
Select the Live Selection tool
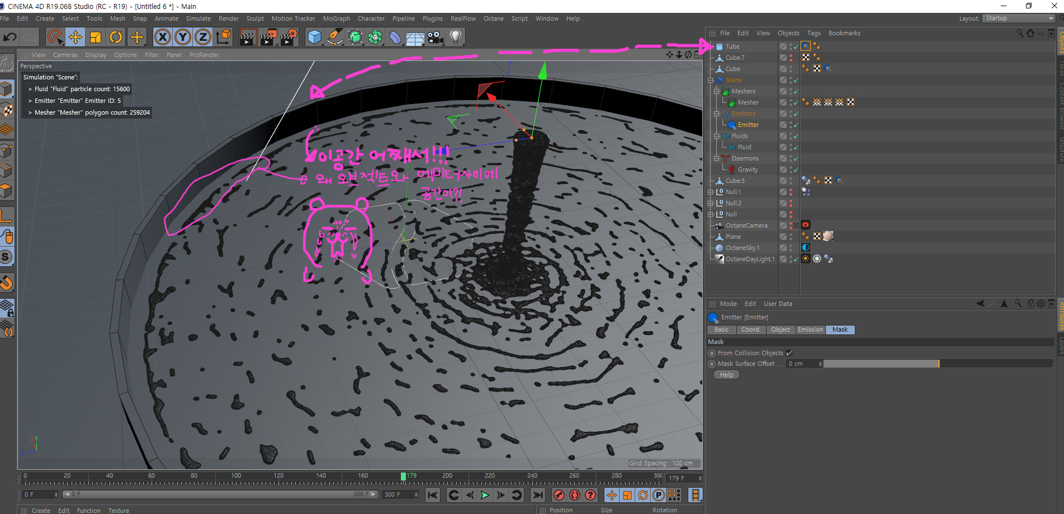(55, 37)
